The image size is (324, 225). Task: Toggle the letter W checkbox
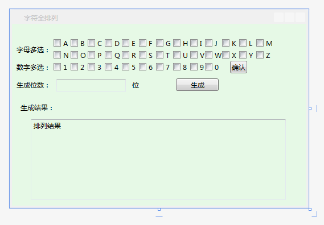[209, 55]
